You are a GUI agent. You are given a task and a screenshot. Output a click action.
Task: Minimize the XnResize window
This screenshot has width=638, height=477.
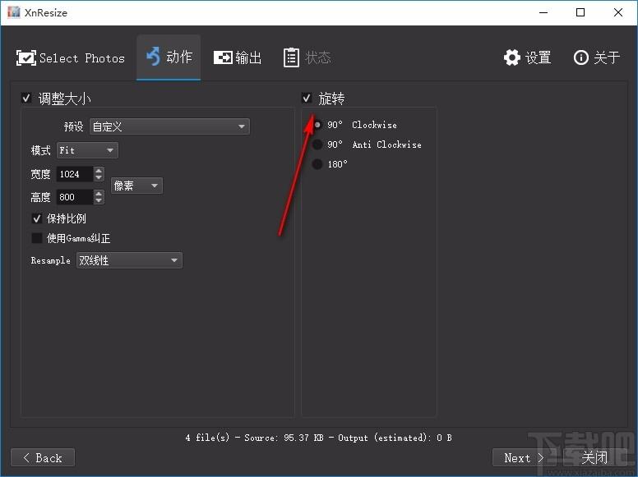point(543,12)
